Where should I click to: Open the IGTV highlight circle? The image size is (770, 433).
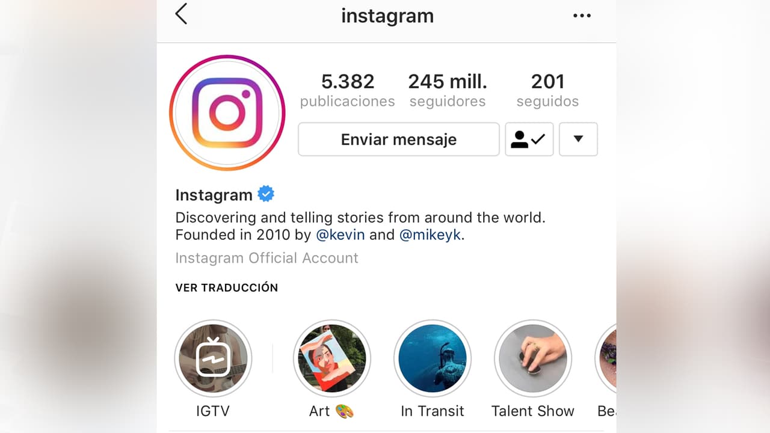pyautogui.click(x=213, y=358)
